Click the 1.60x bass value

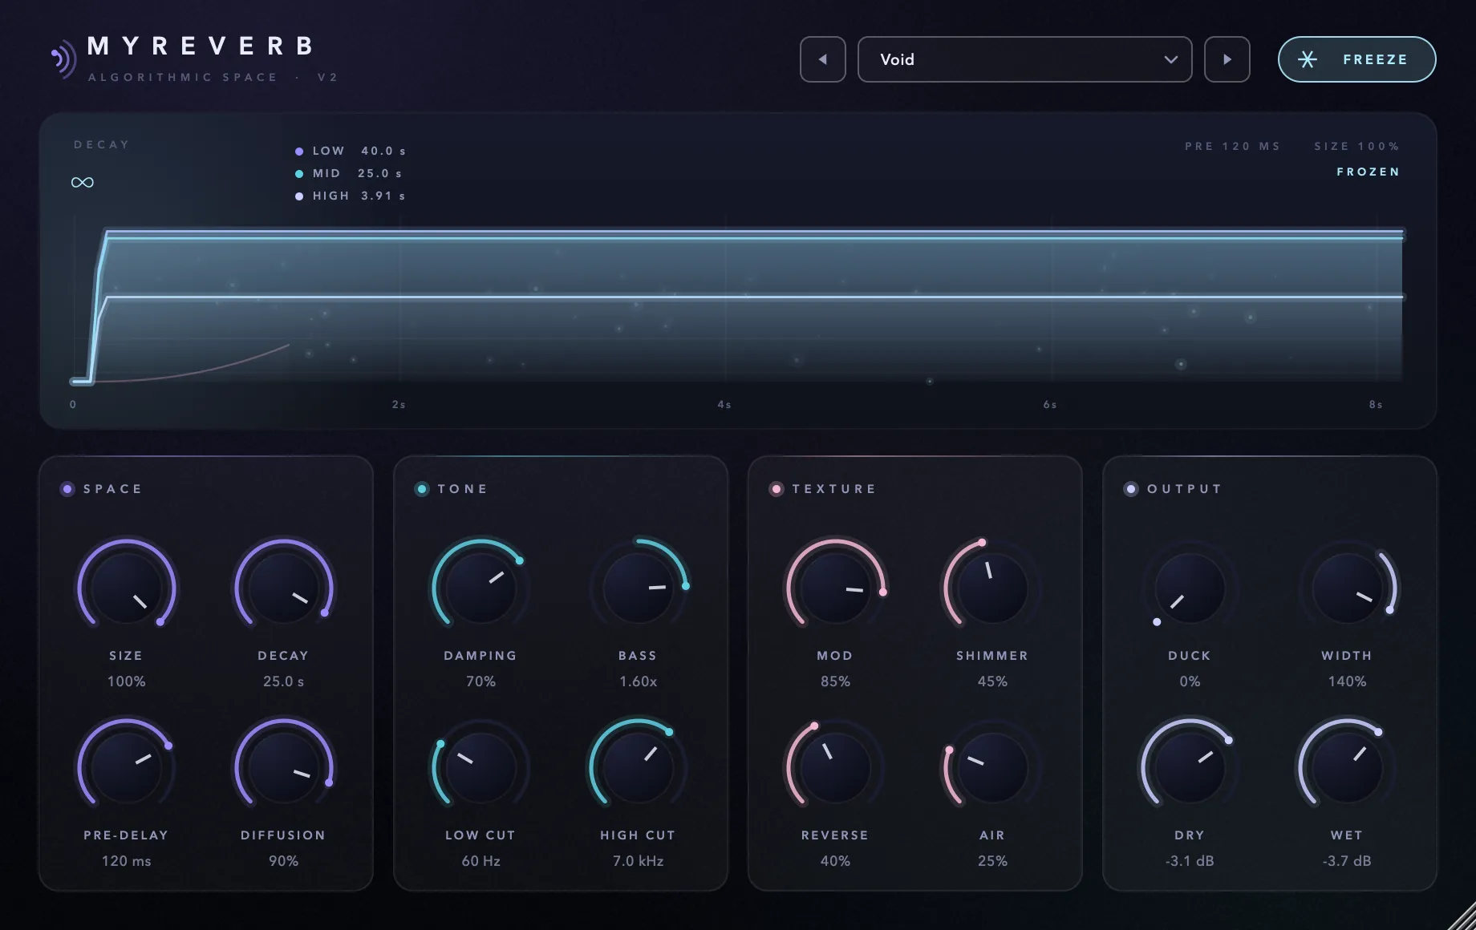pyautogui.click(x=638, y=681)
